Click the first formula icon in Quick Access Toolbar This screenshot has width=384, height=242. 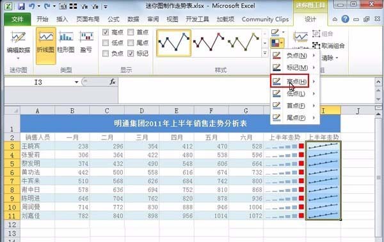point(84,6)
